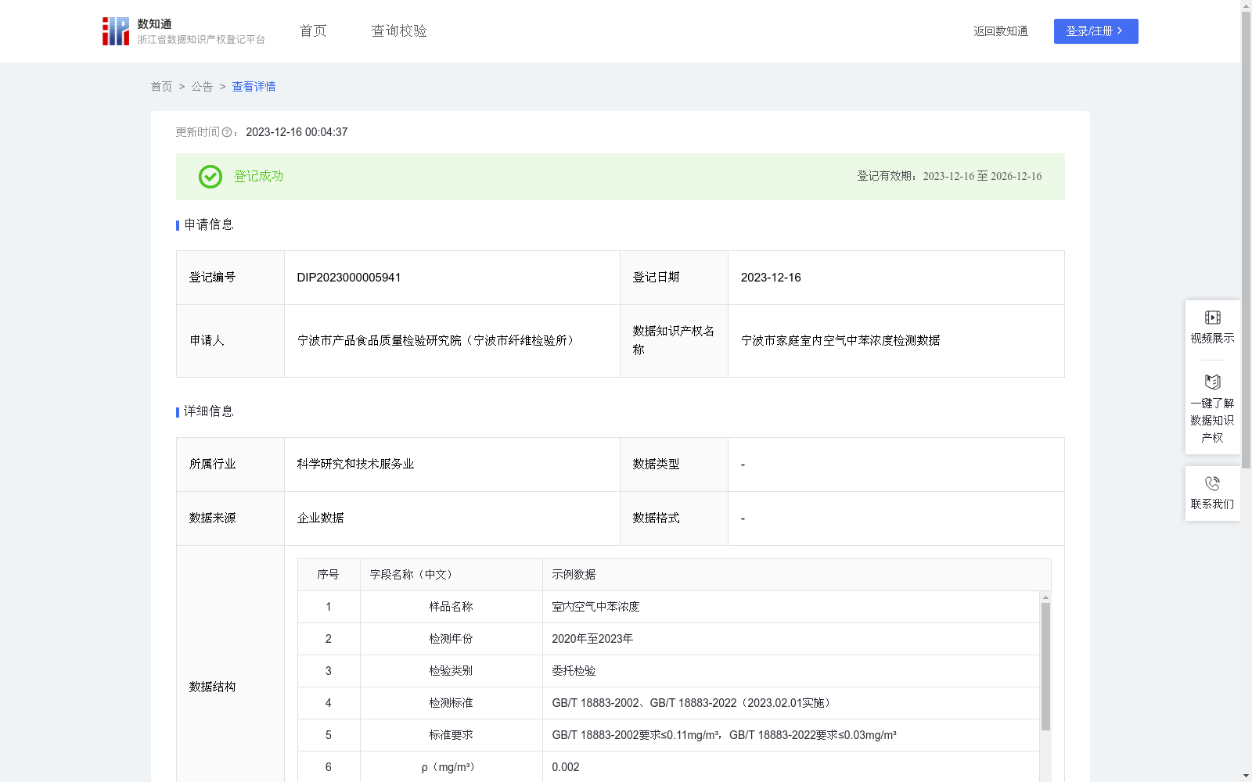Click the 数知通 platform logo
The height and width of the screenshot is (782, 1252).
(x=183, y=31)
